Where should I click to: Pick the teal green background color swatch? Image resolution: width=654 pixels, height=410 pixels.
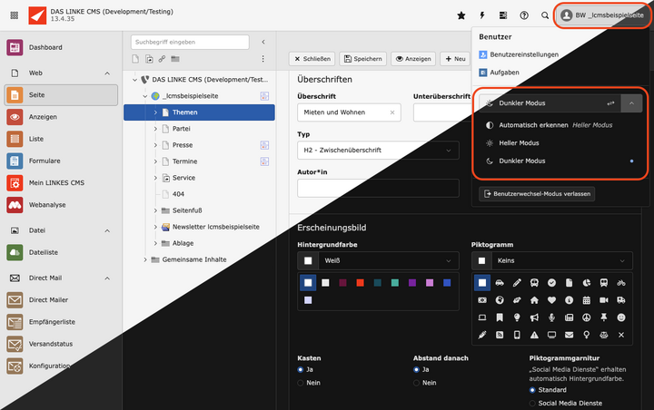(x=395, y=283)
